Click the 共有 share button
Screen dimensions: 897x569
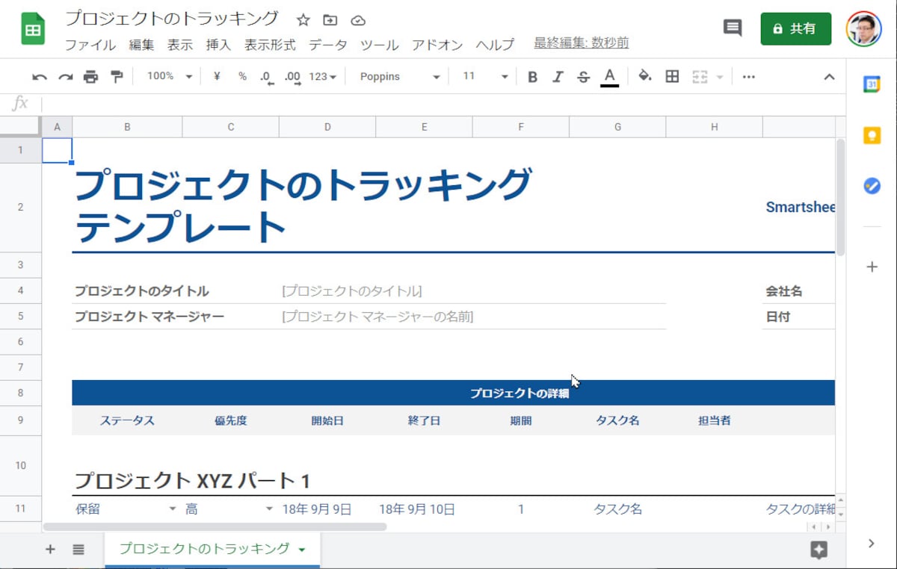point(795,28)
